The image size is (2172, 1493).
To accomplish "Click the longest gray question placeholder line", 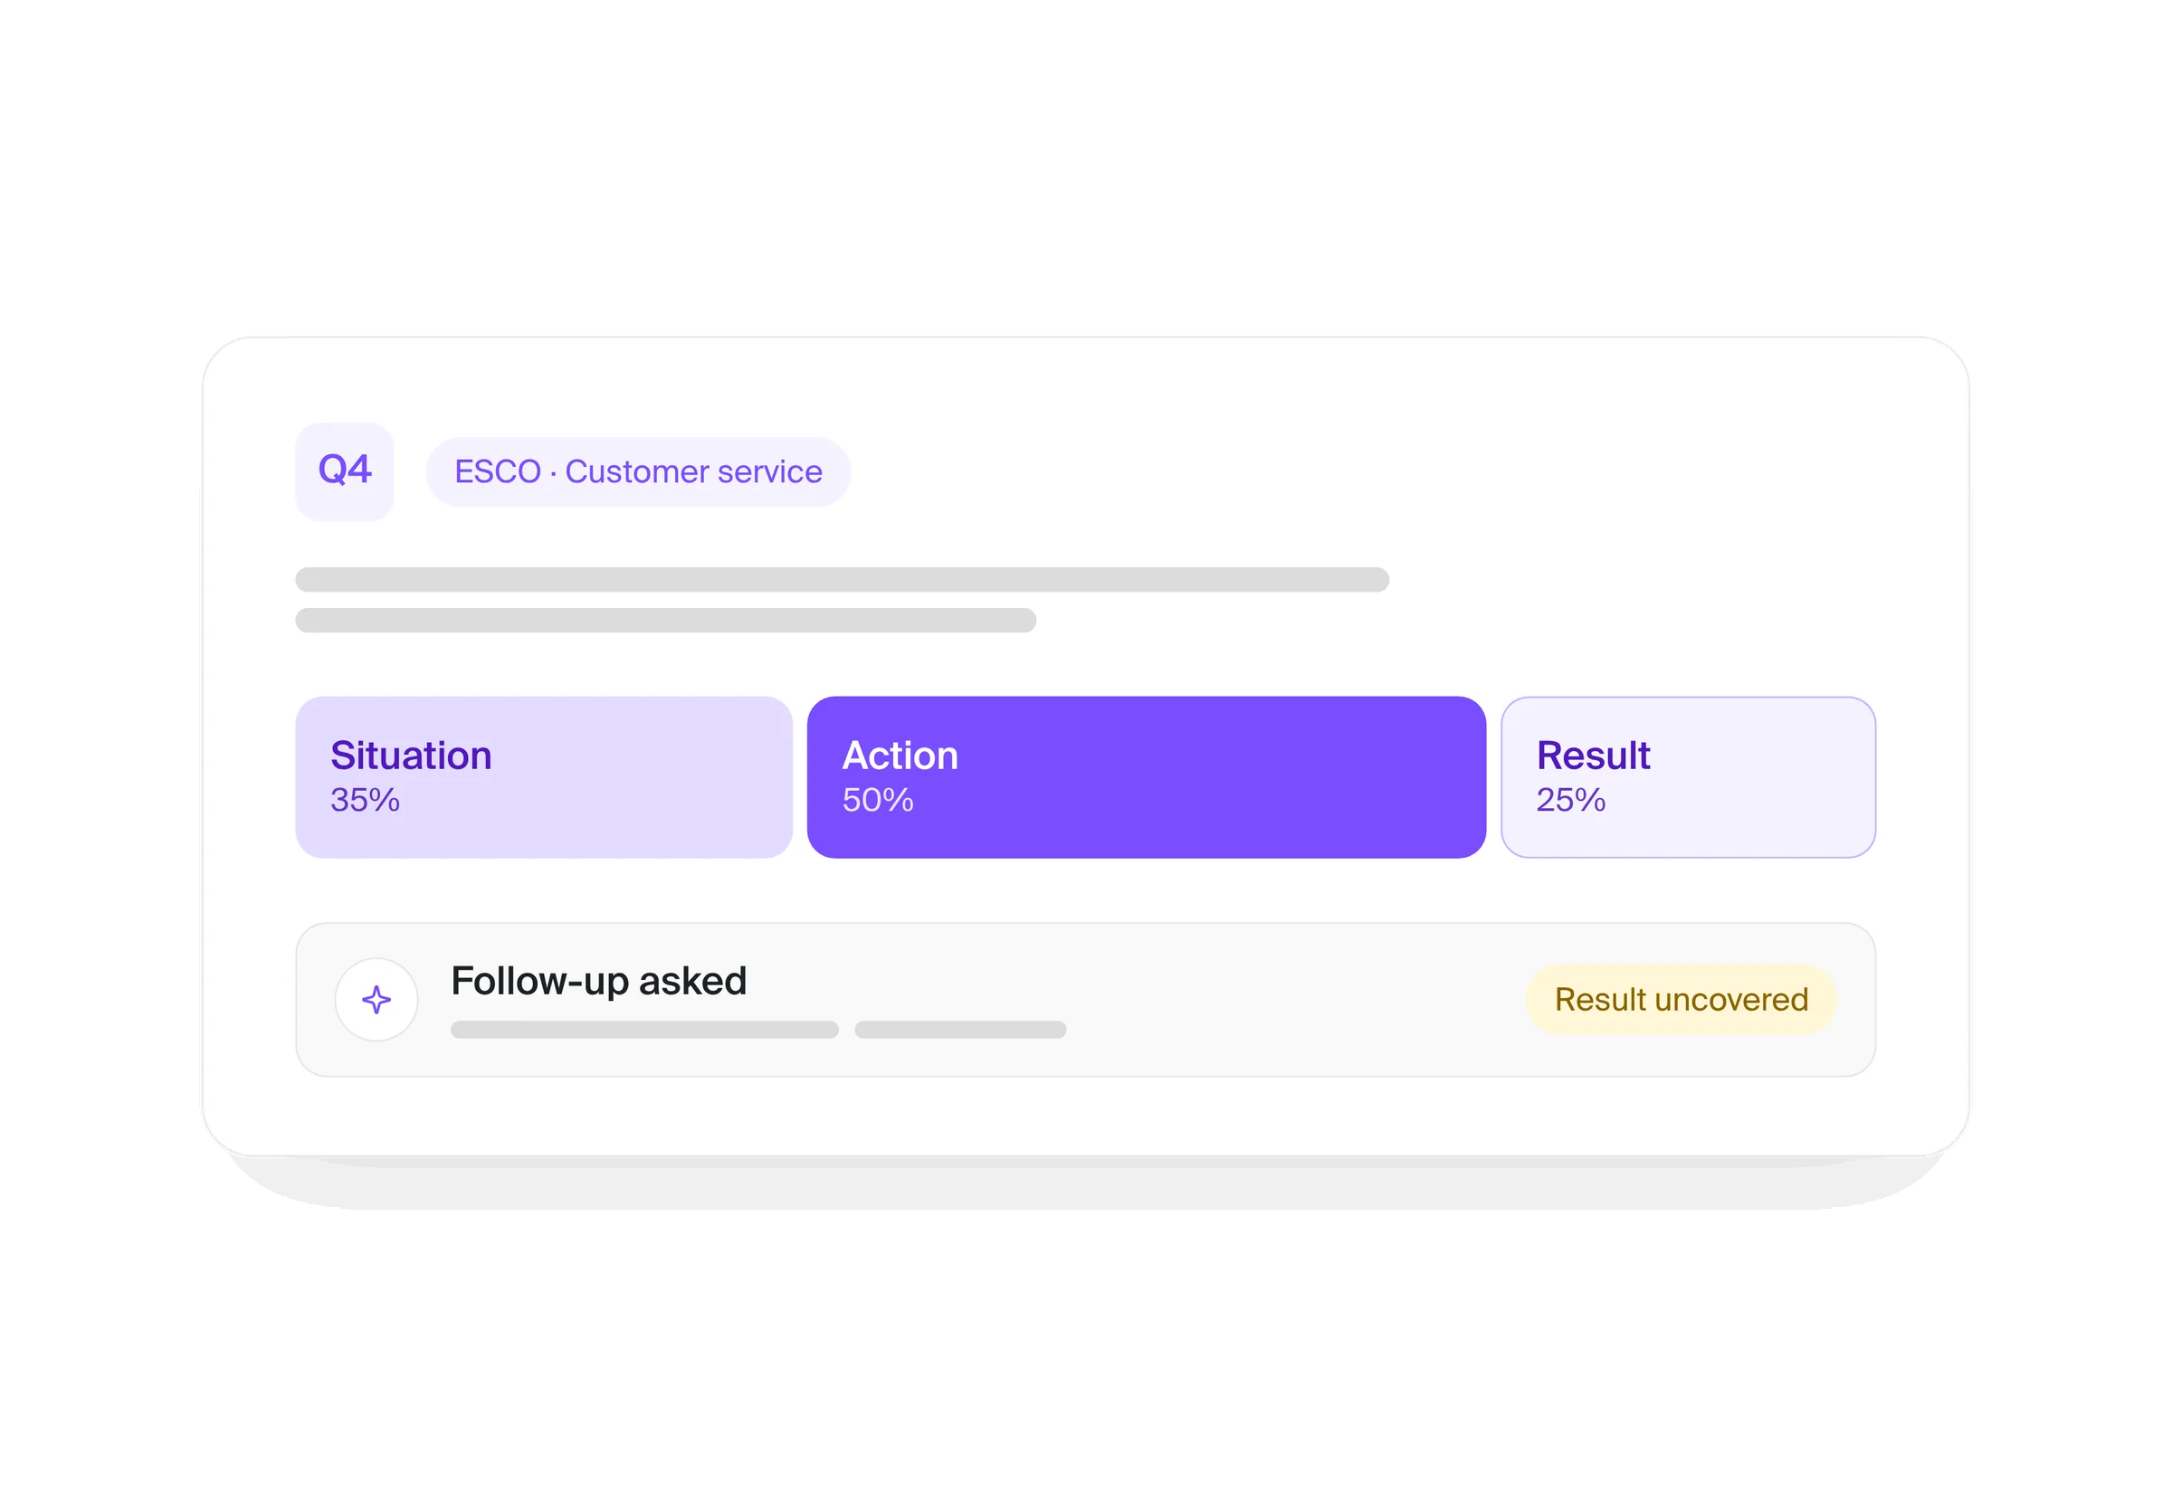I will point(842,580).
